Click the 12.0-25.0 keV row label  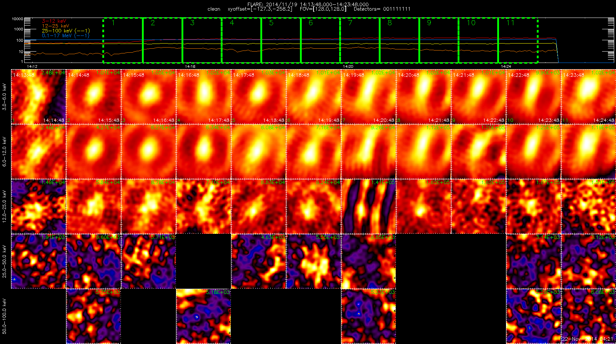tap(4, 206)
